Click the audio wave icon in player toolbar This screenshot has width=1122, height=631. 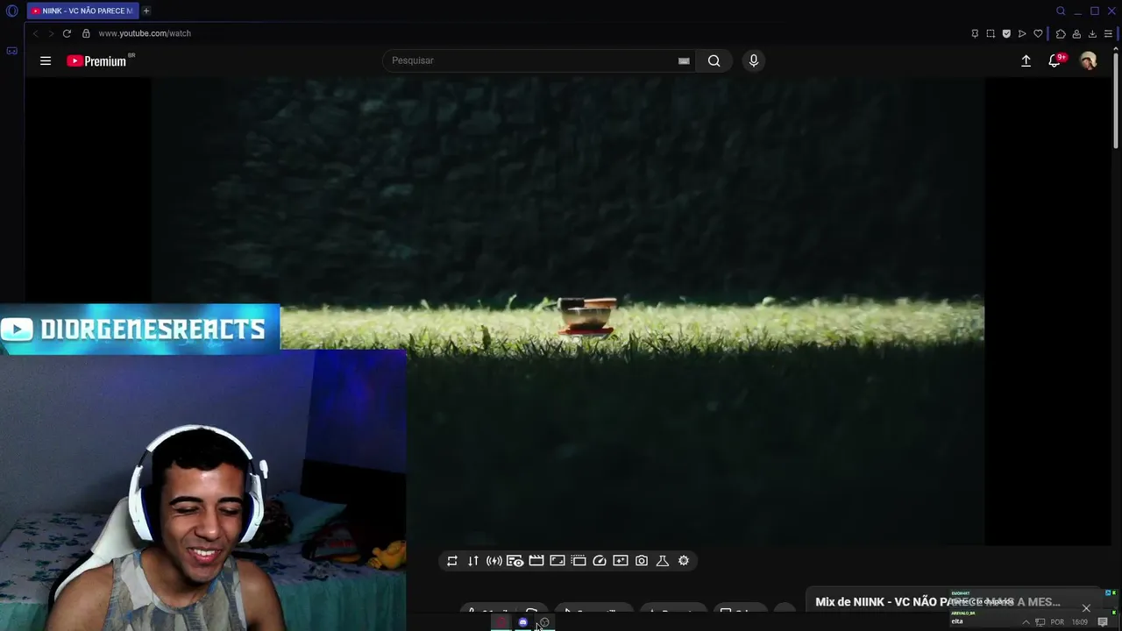pos(494,561)
